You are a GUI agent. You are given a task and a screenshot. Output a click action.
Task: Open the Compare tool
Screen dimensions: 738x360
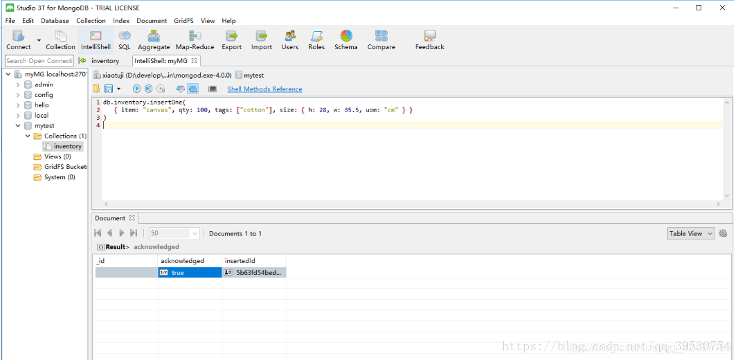pos(381,39)
